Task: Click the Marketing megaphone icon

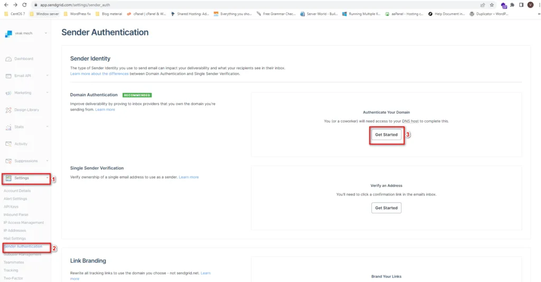Action: coord(8,93)
